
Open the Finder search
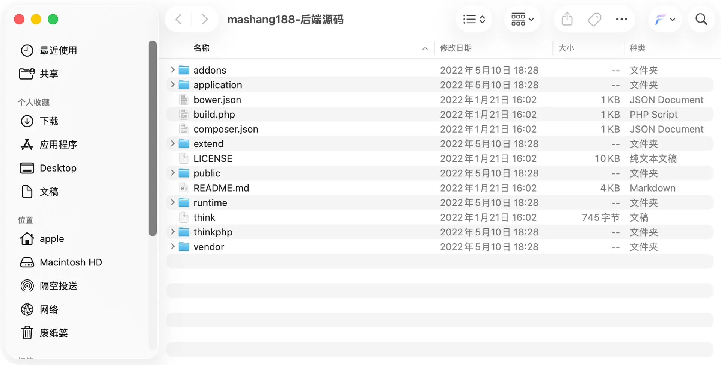click(701, 19)
